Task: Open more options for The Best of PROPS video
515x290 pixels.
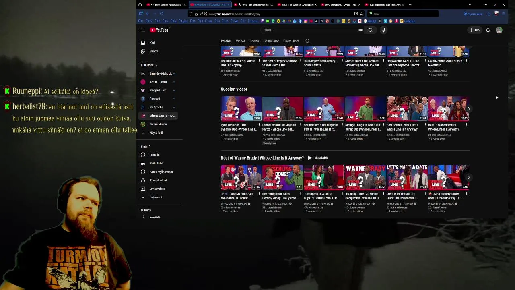Action: [259, 61]
